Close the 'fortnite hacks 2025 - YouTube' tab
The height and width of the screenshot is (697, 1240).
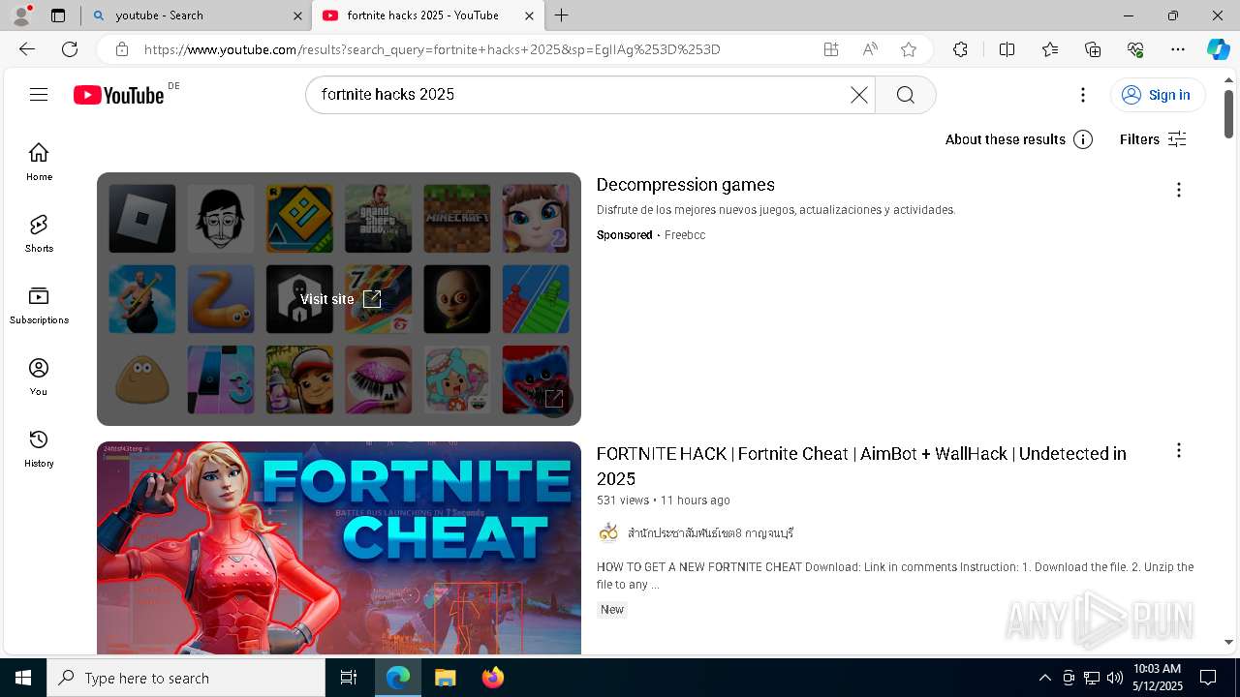coord(529,15)
